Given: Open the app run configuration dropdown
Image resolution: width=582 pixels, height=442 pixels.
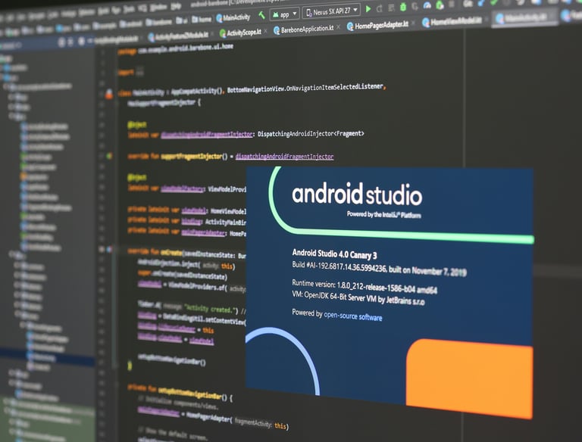Looking at the screenshot, I should (285, 14).
